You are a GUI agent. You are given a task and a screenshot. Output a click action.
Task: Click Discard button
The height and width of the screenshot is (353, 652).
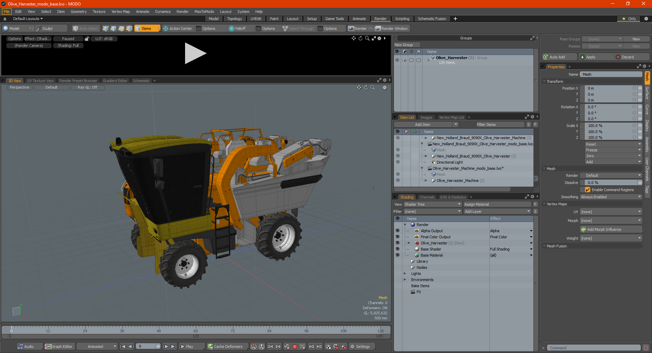pyautogui.click(x=632, y=57)
